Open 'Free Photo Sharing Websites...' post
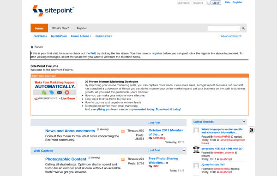 (163, 161)
